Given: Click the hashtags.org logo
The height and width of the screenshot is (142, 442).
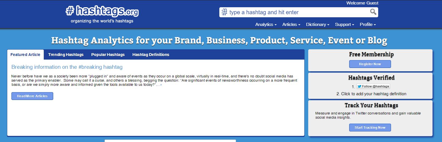Looking at the screenshot, I should 102,12.
